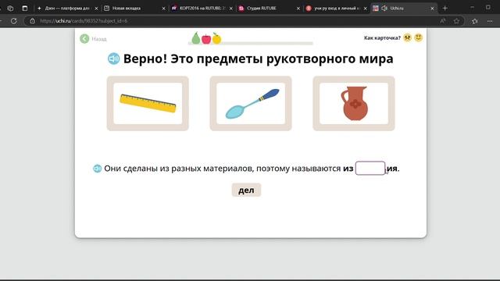500x281 pixels.
Task: Reload the page with refresh button
Action: point(14,21)
